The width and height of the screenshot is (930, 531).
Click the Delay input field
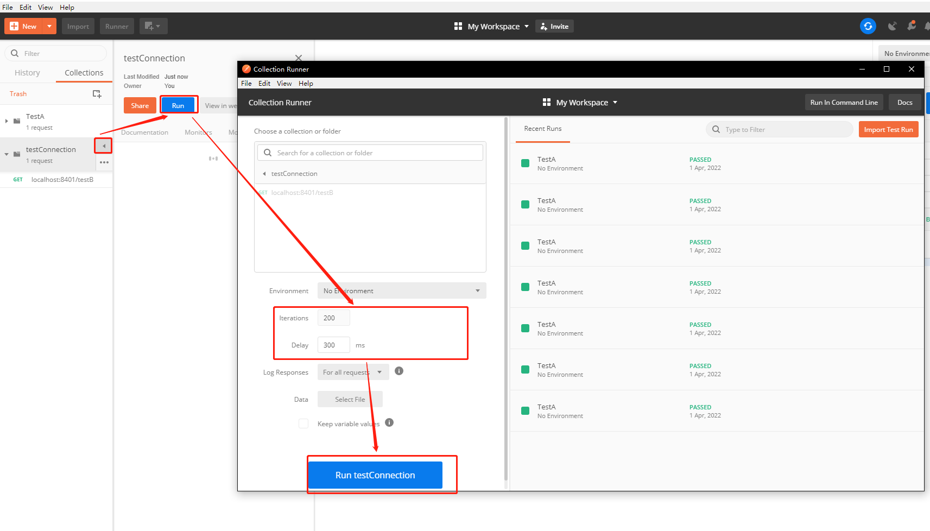(333, 345)
